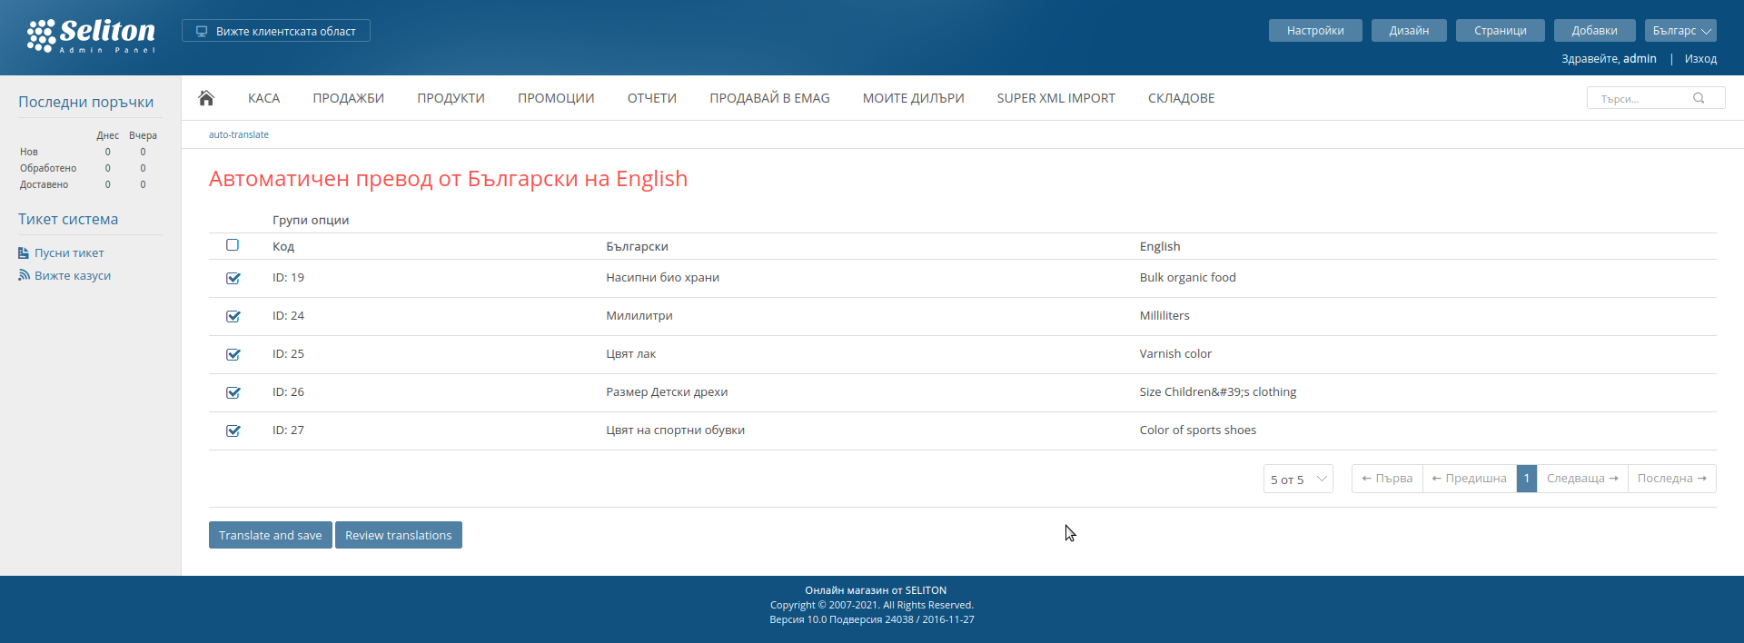Toggle the select-all checkbox in header
1744x643 pixels.
tap(233, 245)
